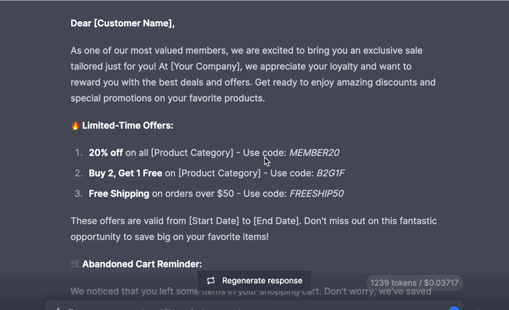509x310 pixels.
Task: Click the fire emoji beside Limited-Time Offers
Action: point(75,125)
